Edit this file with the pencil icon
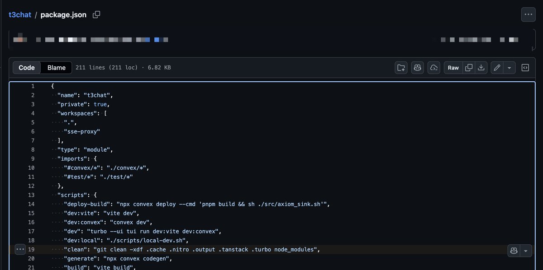This screenshot has width=543, height=270. (x=497, y=68)
